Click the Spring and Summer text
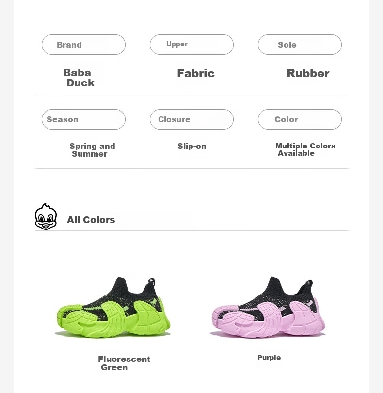Screen dimensions: 383x393 [x=92, y=150]
